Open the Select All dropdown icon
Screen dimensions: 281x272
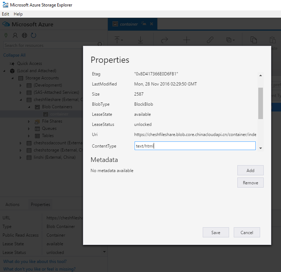230,40
